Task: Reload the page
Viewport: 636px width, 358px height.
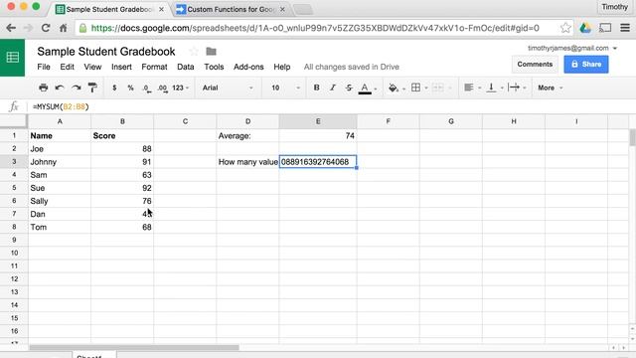Action: [46, 28]
